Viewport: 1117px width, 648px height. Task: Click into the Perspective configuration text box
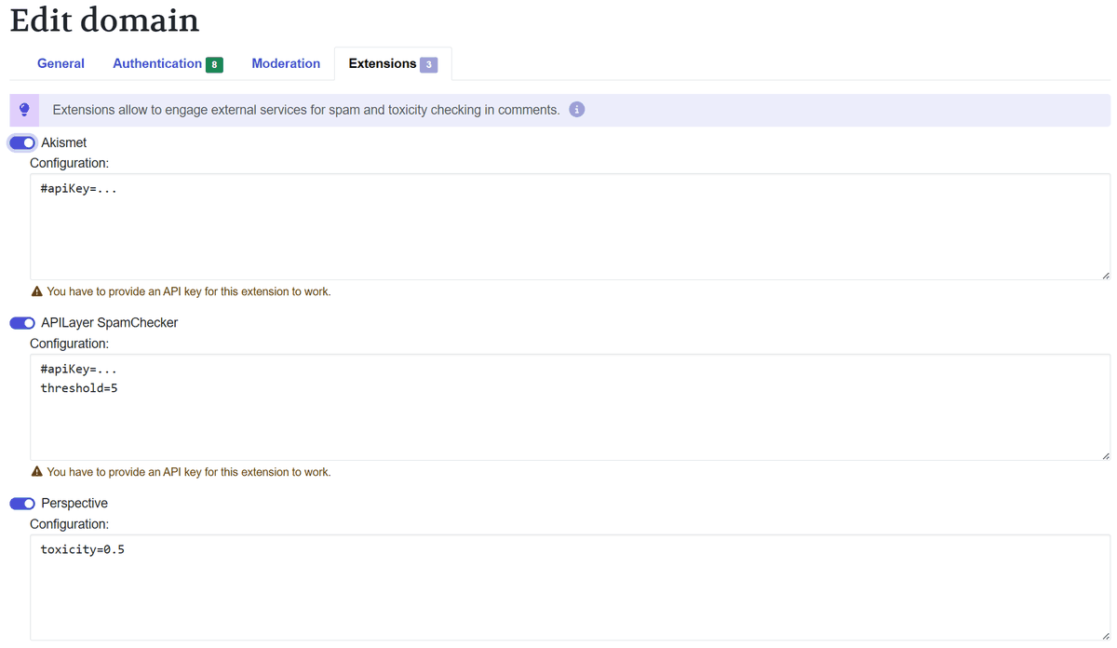[x=570, y=591]
